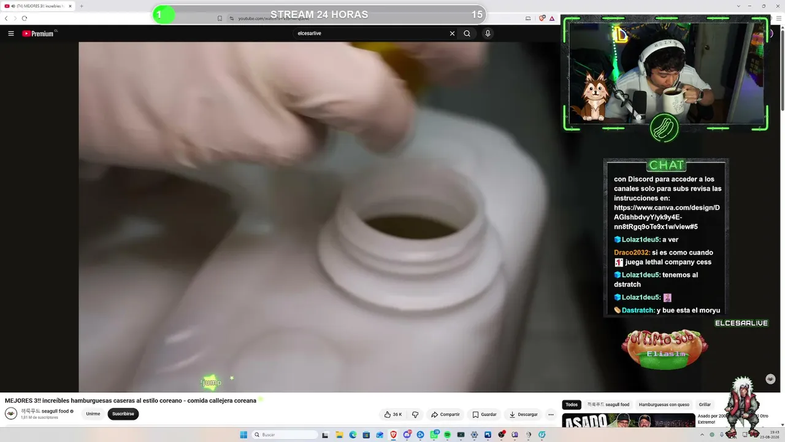The height and width of the screenshot is (442, 785).
Task: Bookmark this page icon
Action: click(220, 18)
